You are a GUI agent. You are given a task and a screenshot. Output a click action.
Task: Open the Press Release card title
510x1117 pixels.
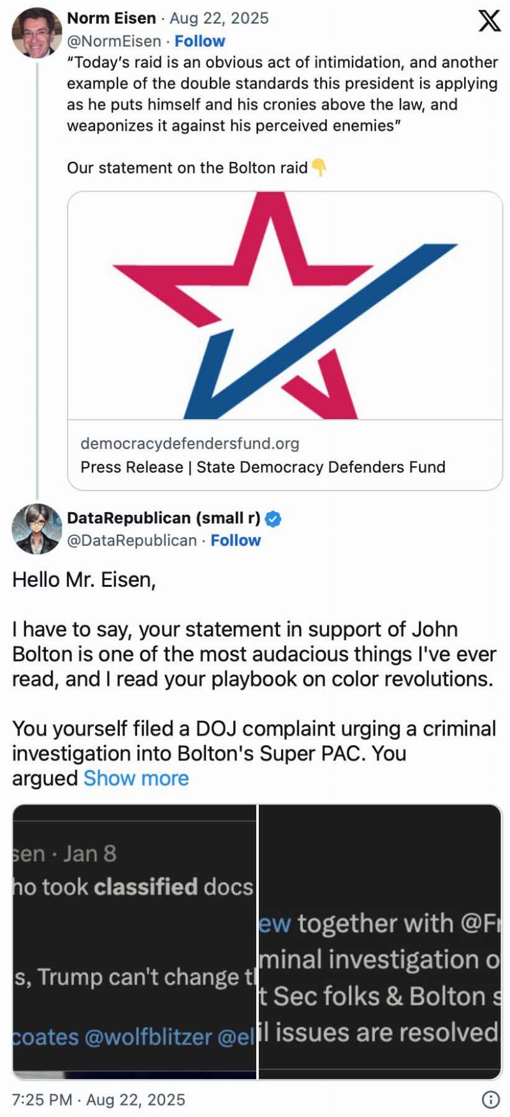click(263, 467)
